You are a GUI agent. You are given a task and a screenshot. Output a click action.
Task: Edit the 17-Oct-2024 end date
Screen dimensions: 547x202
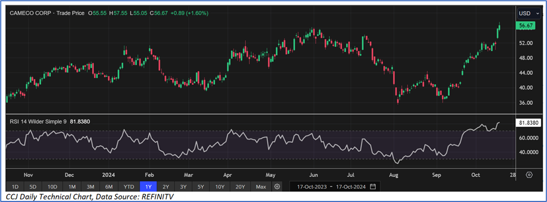[350, 187]
